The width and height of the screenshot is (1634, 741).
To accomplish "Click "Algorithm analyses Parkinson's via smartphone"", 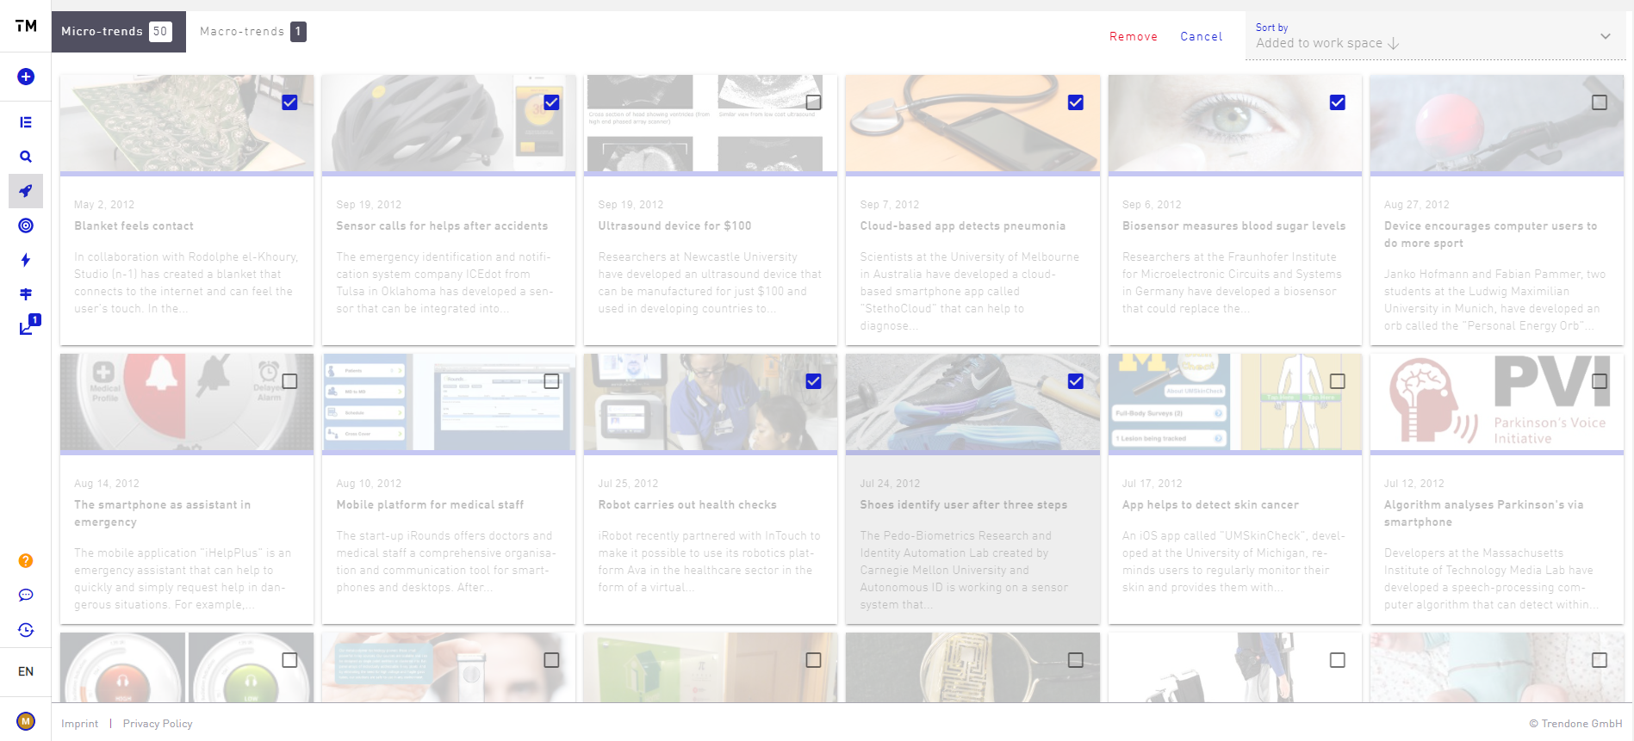I will coord(1483,514).
